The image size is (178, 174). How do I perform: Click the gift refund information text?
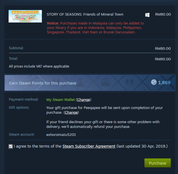(103, 124)
